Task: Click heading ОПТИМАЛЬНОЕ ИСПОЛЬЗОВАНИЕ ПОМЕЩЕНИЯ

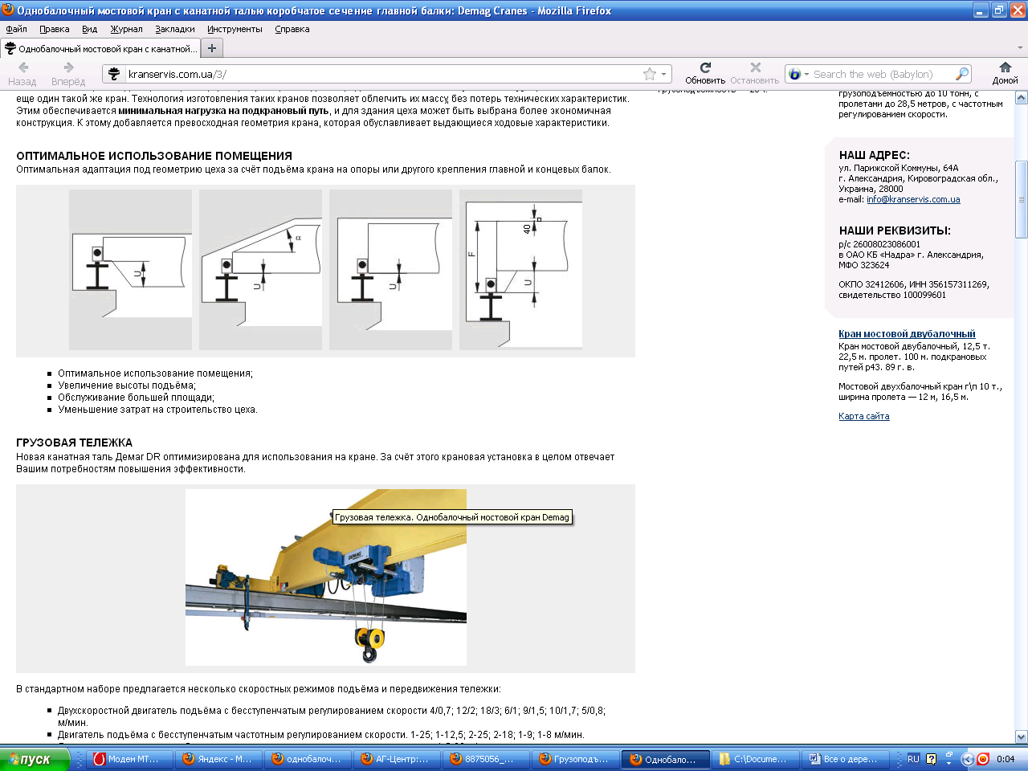Action: 154,156
